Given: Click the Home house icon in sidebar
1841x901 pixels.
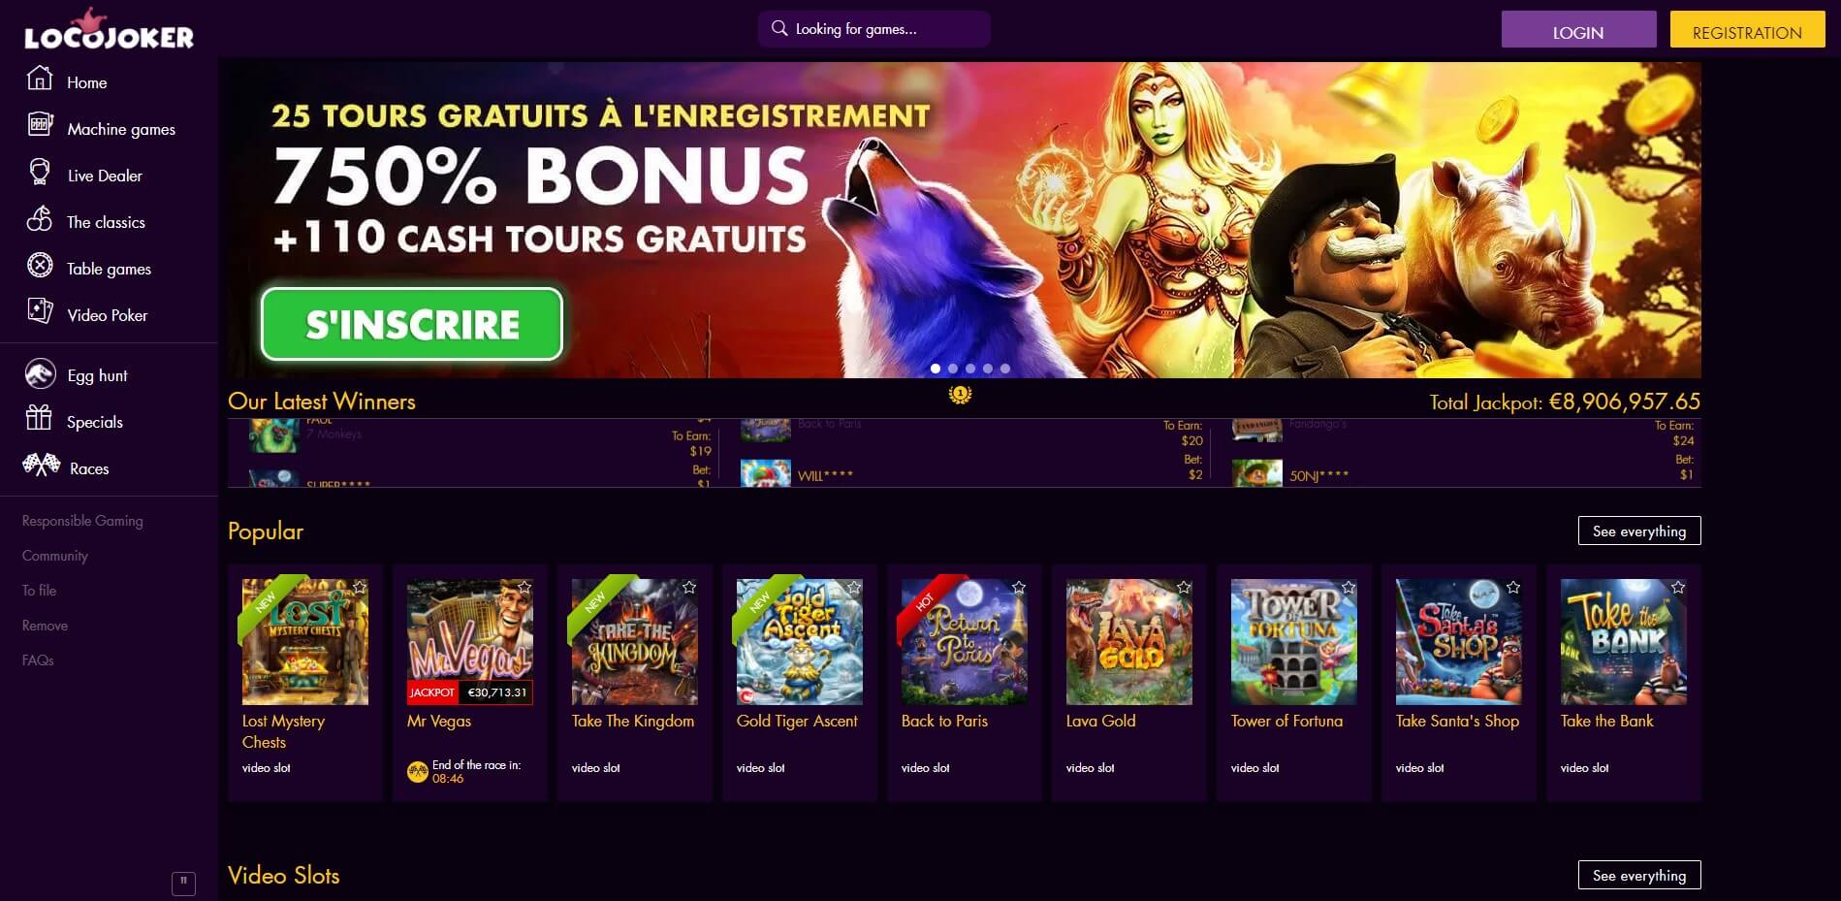Looking at the screenshot, I should click(40, 78).
